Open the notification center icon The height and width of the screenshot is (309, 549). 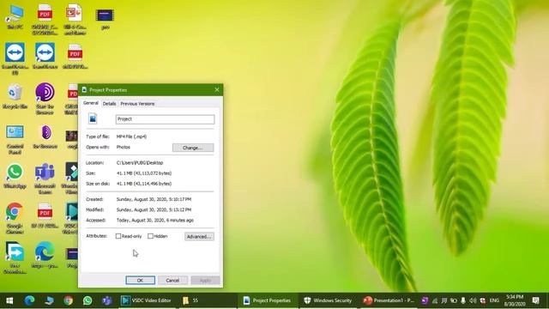tap(535, 300)
